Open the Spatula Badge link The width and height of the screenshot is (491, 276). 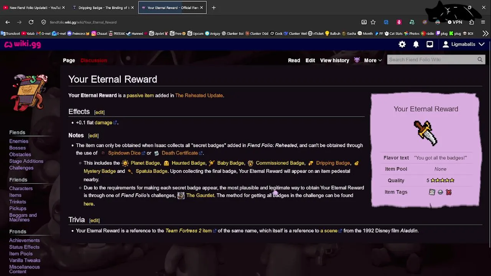point(152,171)
